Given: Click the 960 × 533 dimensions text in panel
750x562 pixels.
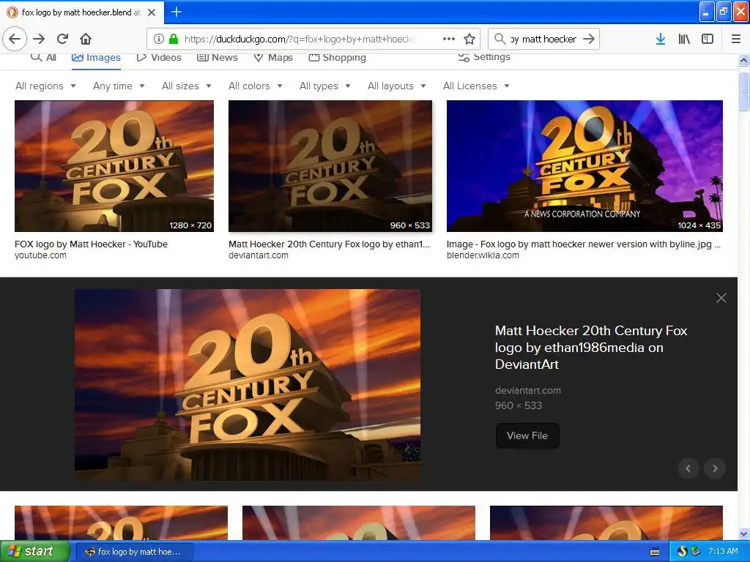Looking at the screenshot, I should 519,405.
